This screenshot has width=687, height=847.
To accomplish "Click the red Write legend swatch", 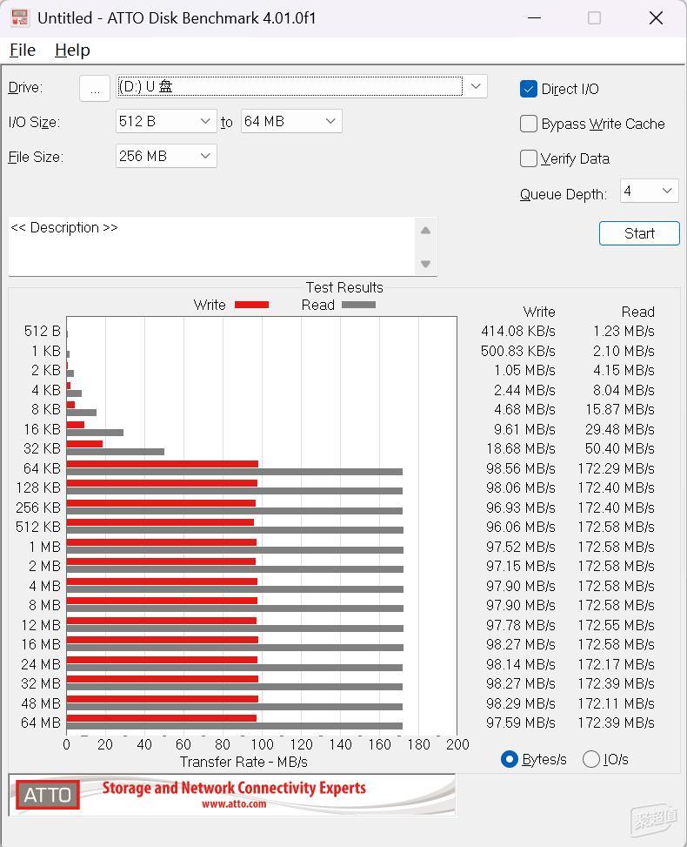I will tap(251, 305).
